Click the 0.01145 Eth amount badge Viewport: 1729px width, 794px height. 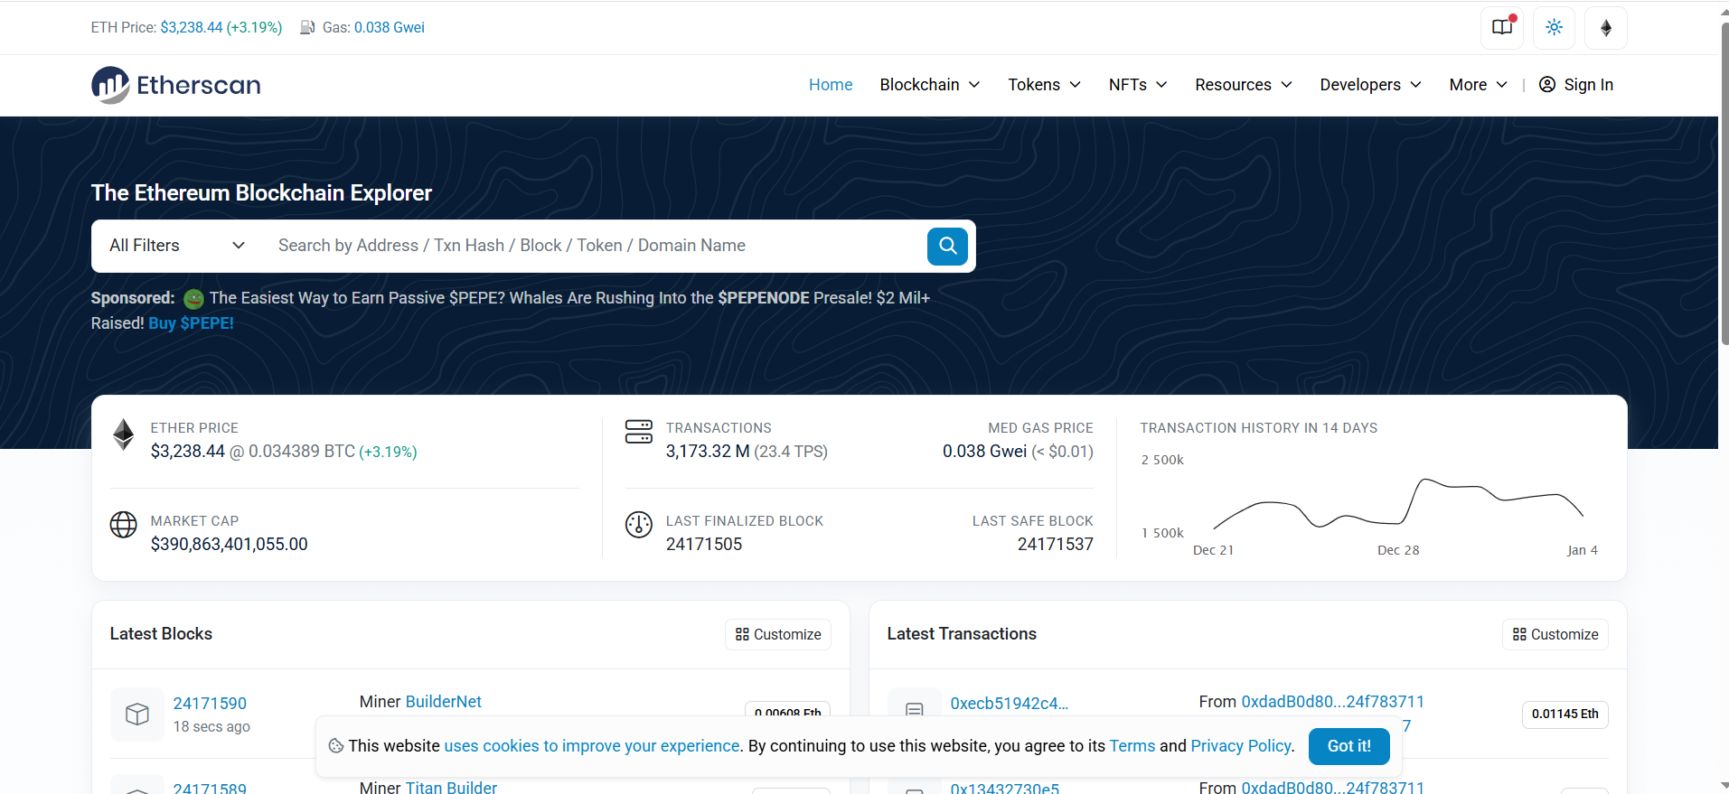pyautogui.click(x=1565, y=715)
